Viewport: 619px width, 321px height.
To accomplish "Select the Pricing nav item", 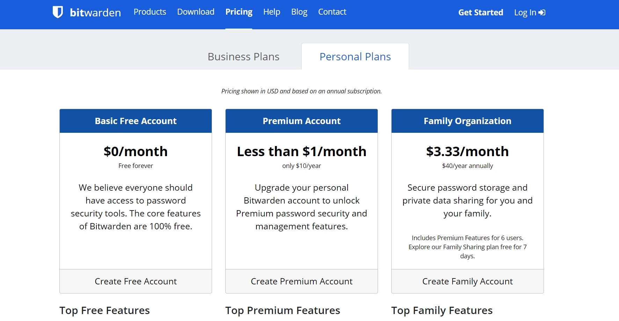I will point(239,12).
